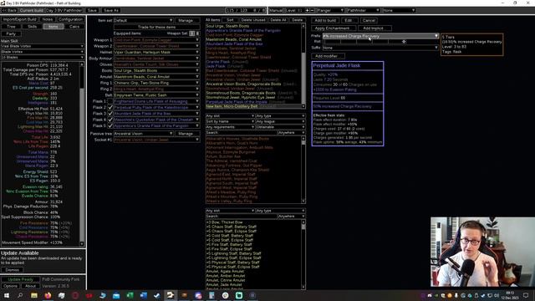
Task: Open the Passive tree Ancestral Vision dropdown
Action: 143,134
